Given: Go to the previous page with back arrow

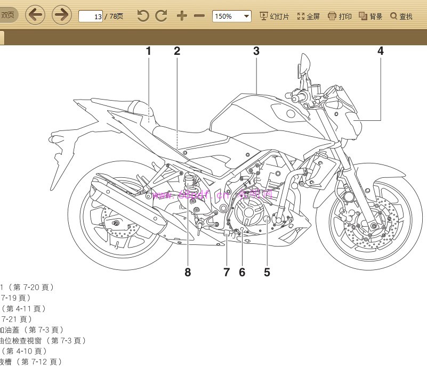Looking at the screenshot, I should point(35,15).
